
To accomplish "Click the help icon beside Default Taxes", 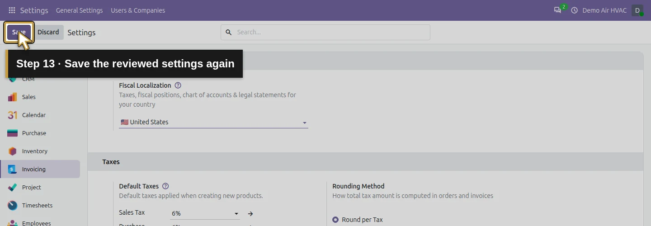I will (x=165, y=186).
